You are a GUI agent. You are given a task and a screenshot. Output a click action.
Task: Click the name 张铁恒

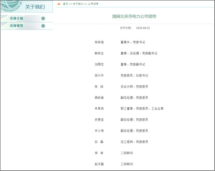coord(99,42)
